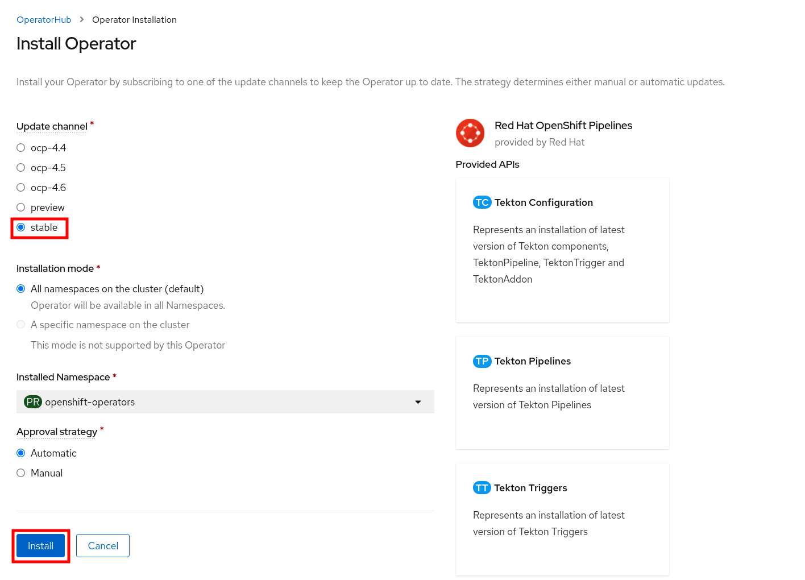Click the TC Tekton Configuration badge icon

point(482,202)
